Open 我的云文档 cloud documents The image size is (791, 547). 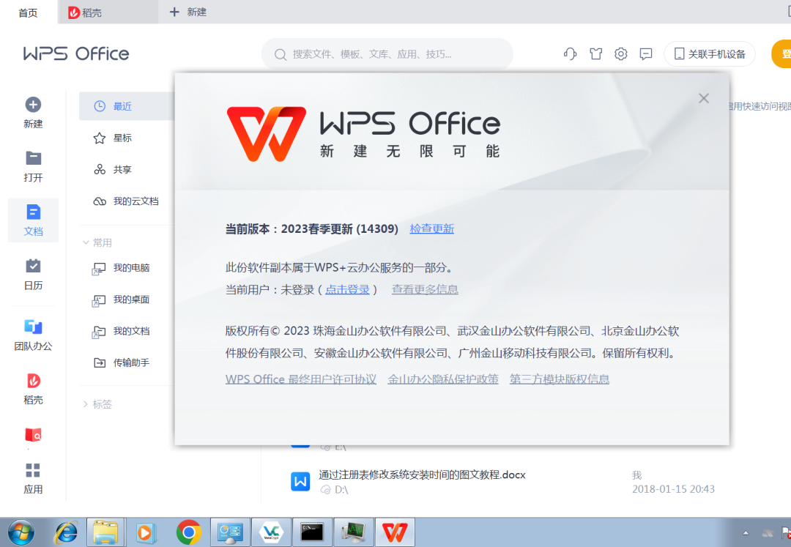[x=127, y=201]
